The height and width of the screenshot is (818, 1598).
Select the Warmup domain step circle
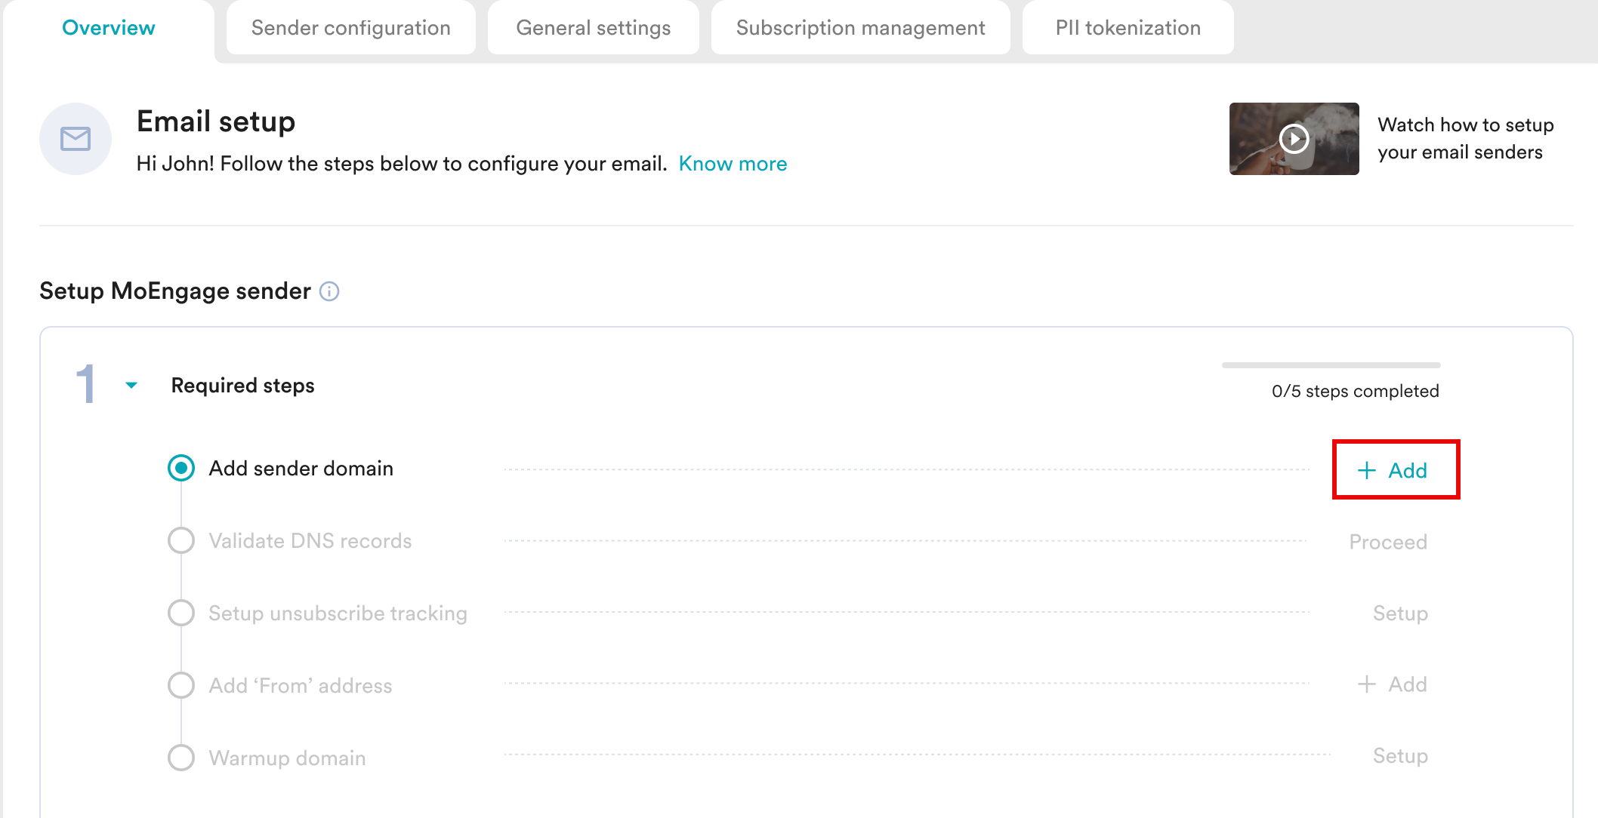click(181, 758)
